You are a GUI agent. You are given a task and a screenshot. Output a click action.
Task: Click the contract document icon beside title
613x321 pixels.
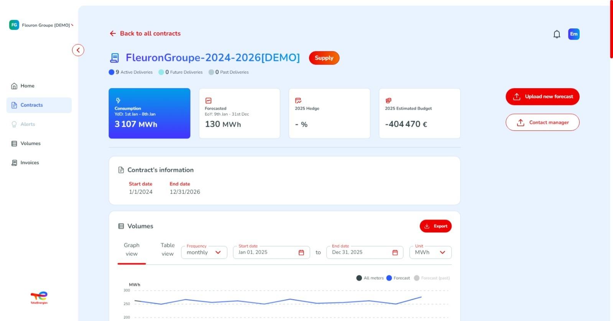(114, 58)
